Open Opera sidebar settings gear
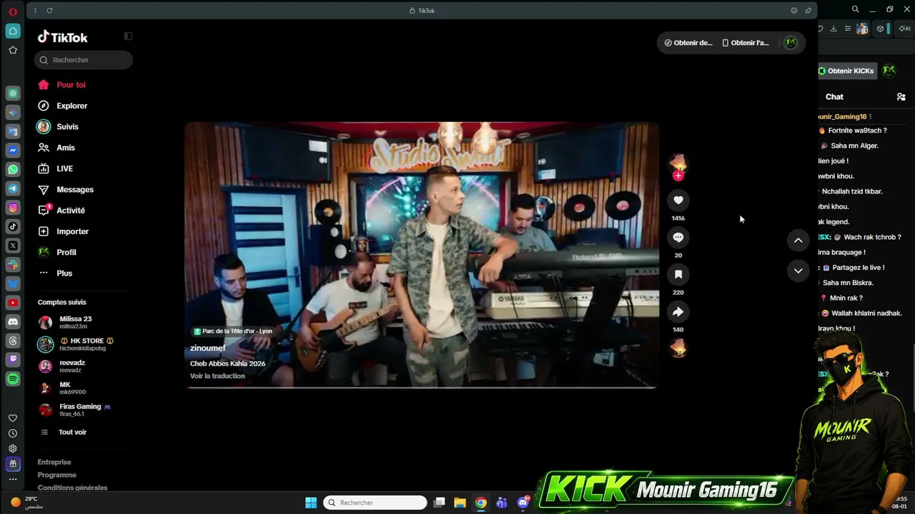This screenshot has height=514, width=915. (13, 448)
